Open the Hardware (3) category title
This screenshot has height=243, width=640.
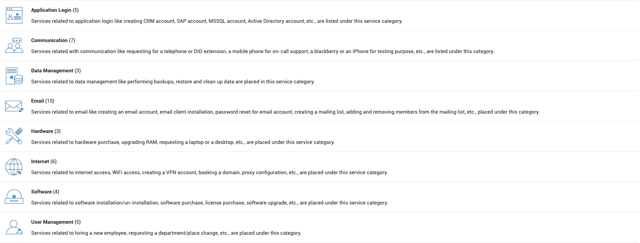point(46,131)
